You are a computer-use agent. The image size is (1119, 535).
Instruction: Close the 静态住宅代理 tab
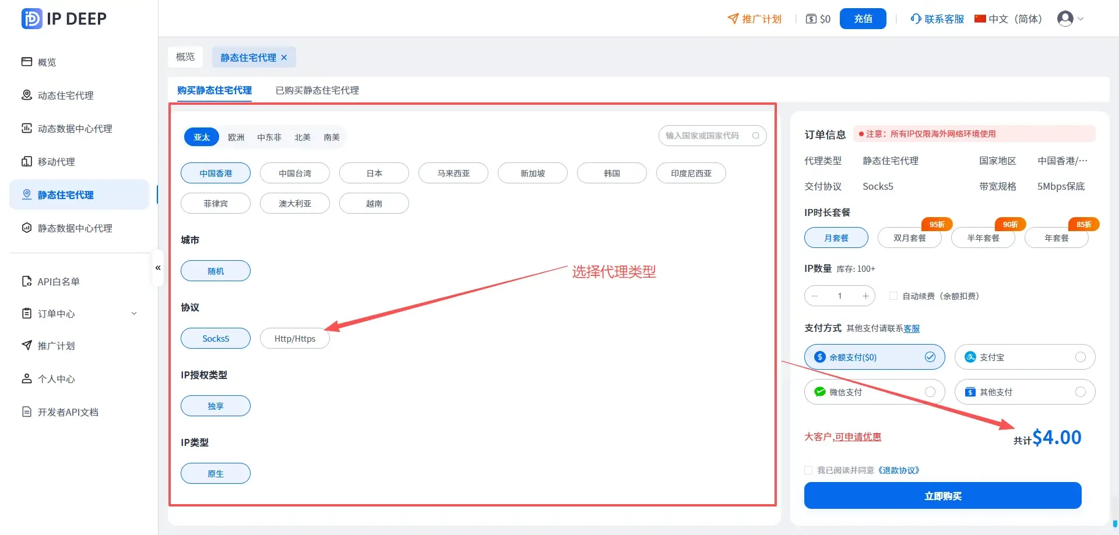[284, 58]
